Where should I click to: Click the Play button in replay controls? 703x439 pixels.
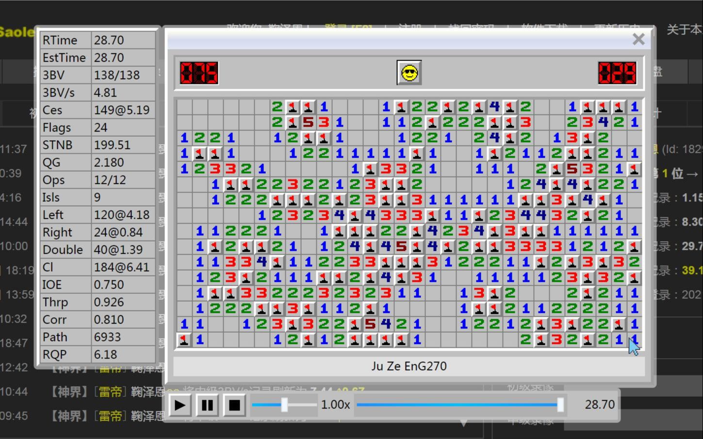[x=180, y=405]
